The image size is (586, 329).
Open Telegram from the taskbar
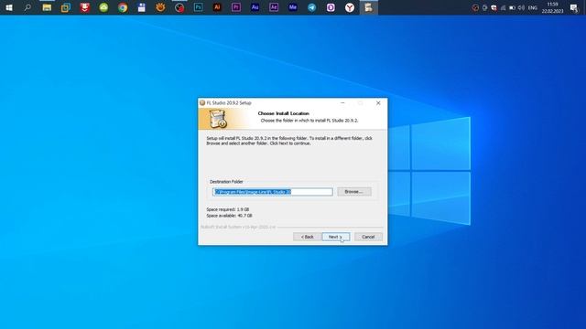tap(311, 7)
